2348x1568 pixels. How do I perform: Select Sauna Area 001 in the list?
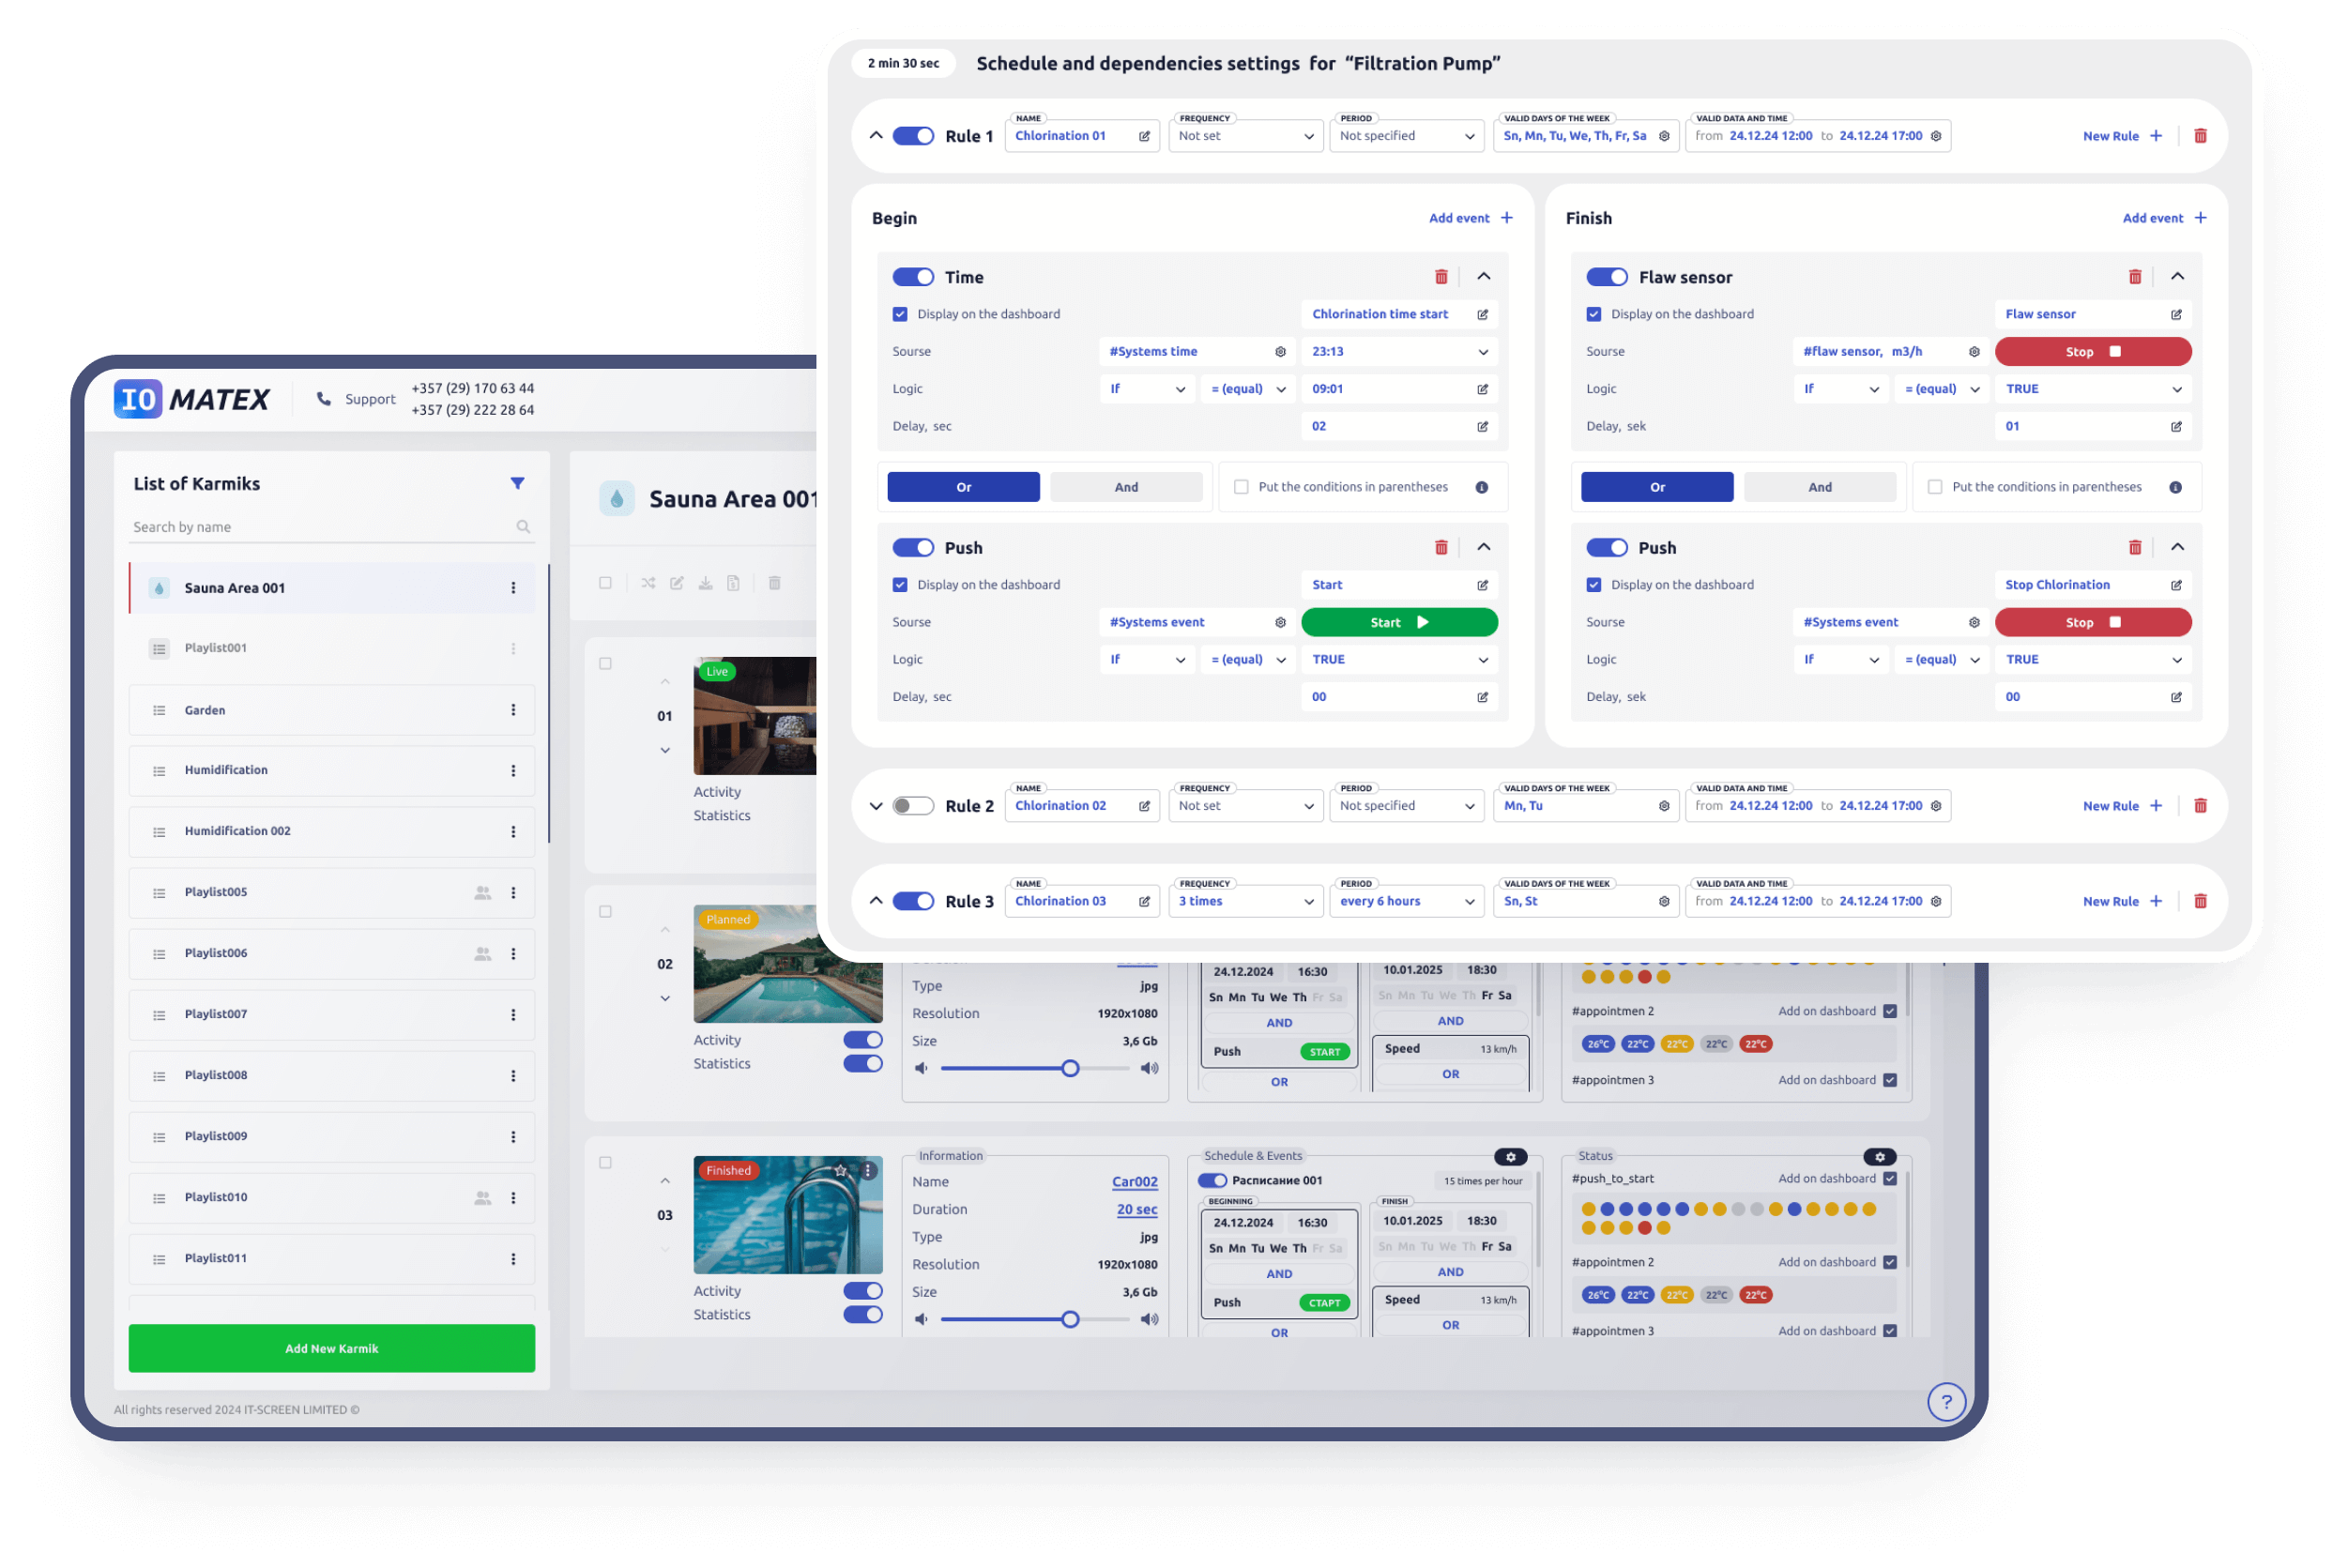(x=331, y=588)
